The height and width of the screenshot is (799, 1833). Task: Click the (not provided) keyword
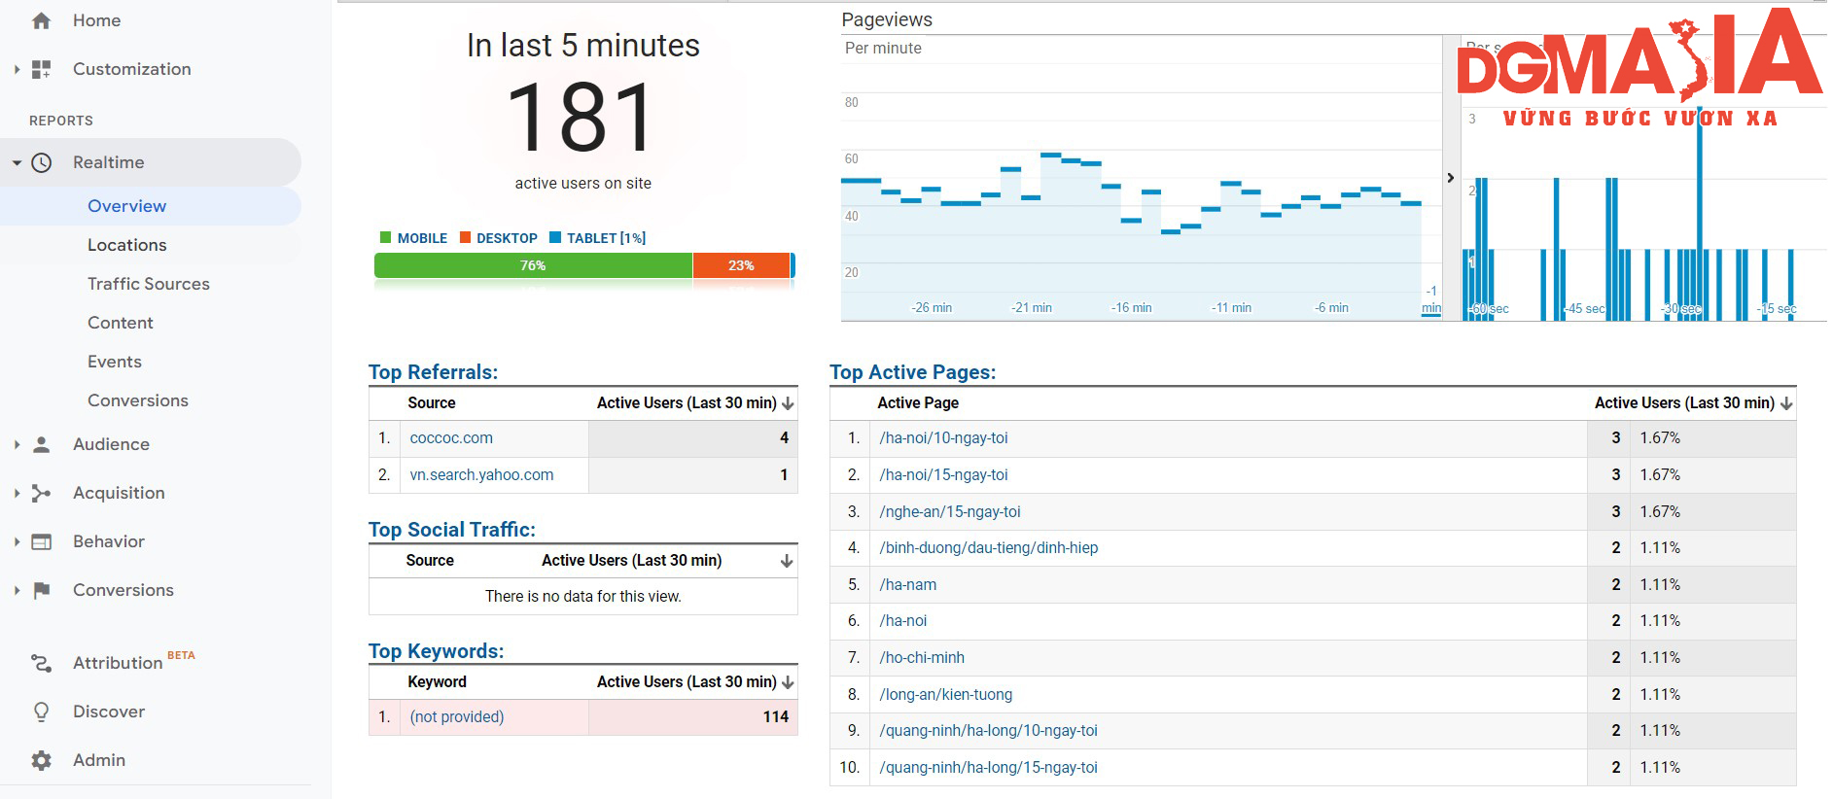click(x=457, y=717)
